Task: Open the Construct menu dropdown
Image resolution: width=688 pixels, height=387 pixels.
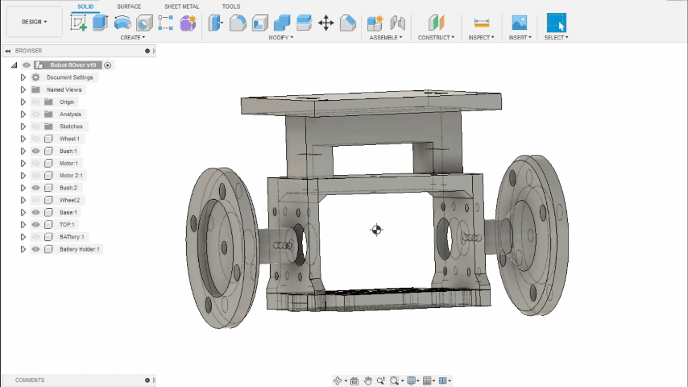Action: pyautogui.click(x=436, y=37)
